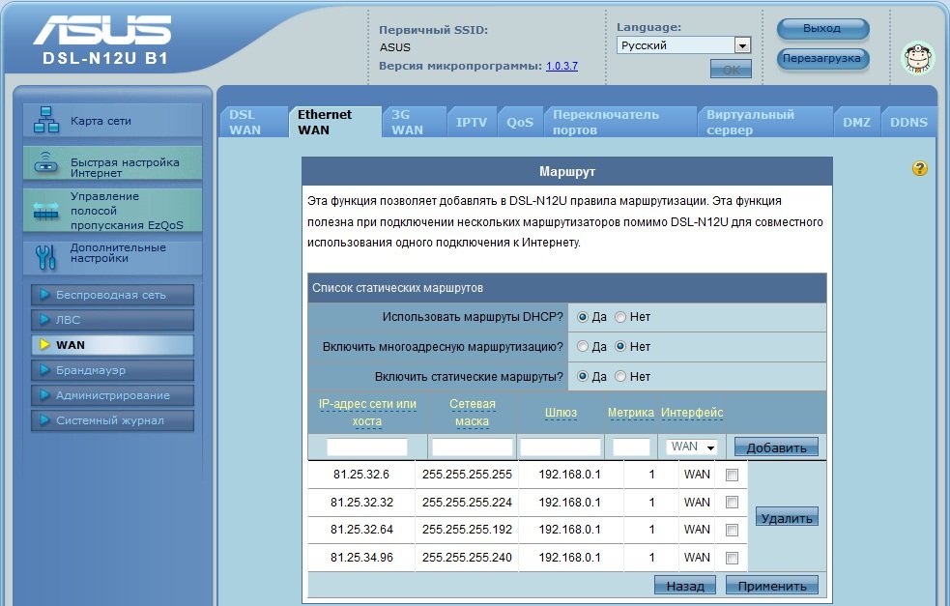This screenshot has height=606, width=950.
Task: Click the Network Map (Карта сети) icon
Action: [46, 121]
